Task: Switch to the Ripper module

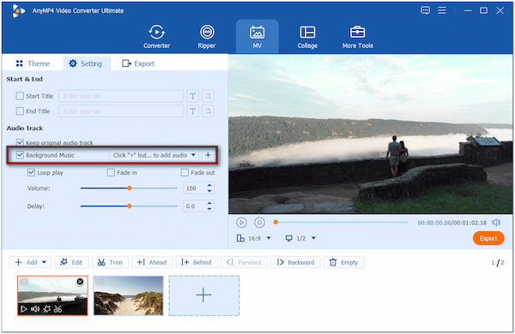Action: tap(207, 37)
